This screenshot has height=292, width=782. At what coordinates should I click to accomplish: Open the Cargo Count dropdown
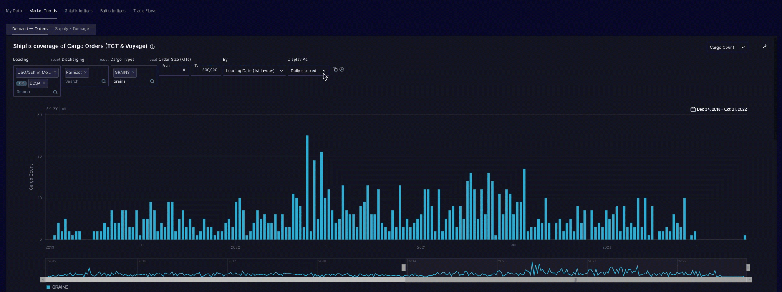[x=727, y=48]
